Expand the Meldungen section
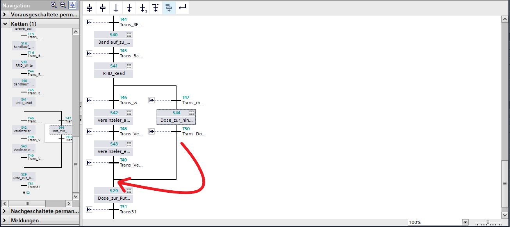The width and height of the screenshot is (510, 227). (x=5, y=220)
